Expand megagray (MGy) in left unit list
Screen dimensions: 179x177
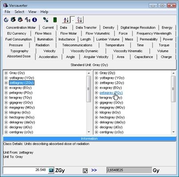[x=6, y=108]
